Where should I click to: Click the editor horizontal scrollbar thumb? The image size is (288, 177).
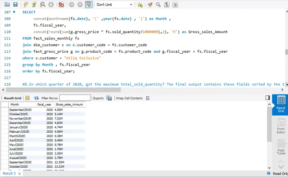point(63,90)
